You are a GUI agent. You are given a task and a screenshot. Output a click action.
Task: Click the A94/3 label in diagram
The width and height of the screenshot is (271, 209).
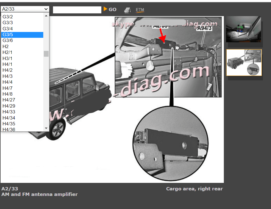[204, 28]
